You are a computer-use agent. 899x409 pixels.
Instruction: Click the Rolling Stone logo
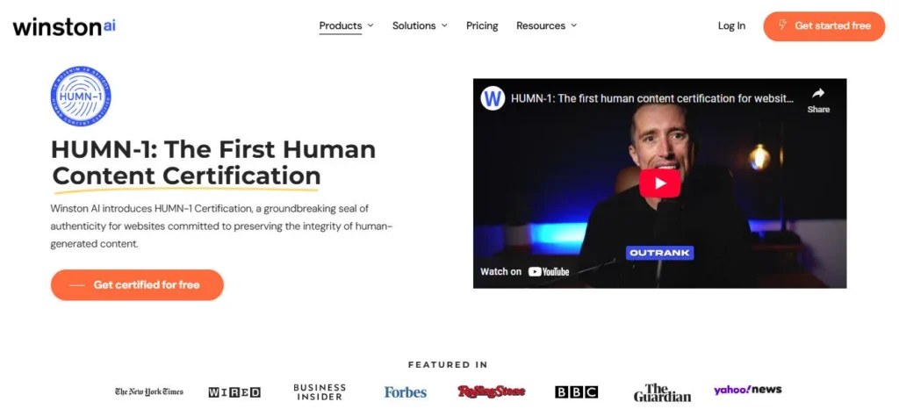pos(491,391)
